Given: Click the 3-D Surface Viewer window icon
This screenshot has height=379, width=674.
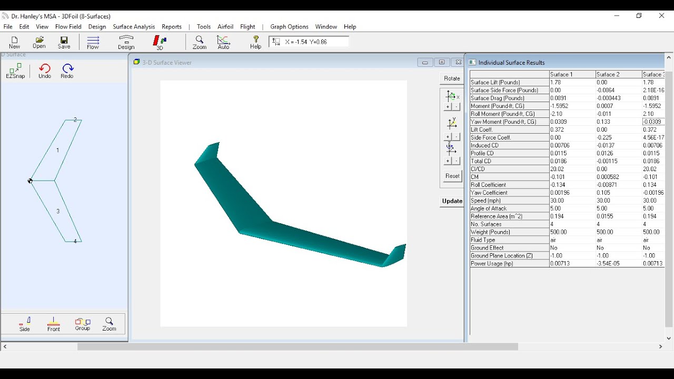Looking at the screenshot, I should [136, 62].
